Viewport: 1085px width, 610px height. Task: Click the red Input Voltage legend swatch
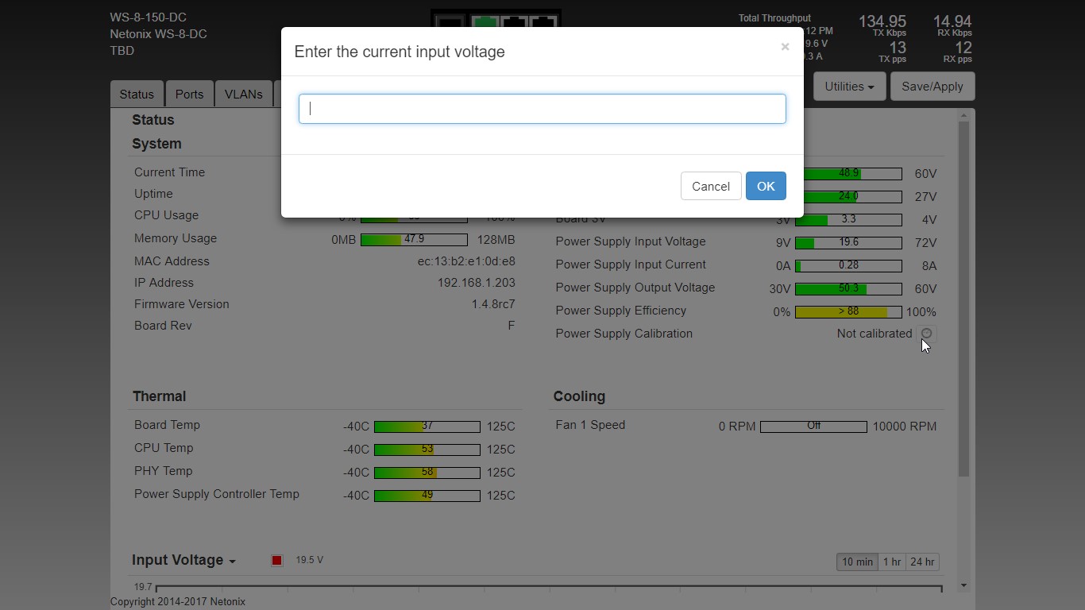pyautogui.click(x=276, y=561)
